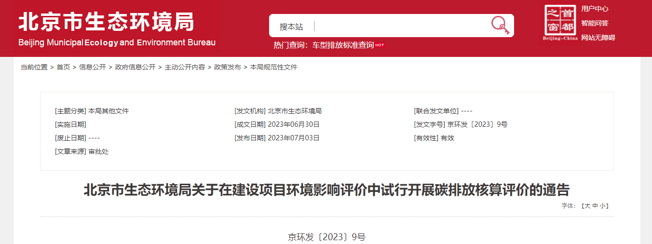The width and height of the screenshot is (652, 244).
Task: Click the 搜本站 search scope label
Action: [x=291, y=27]
